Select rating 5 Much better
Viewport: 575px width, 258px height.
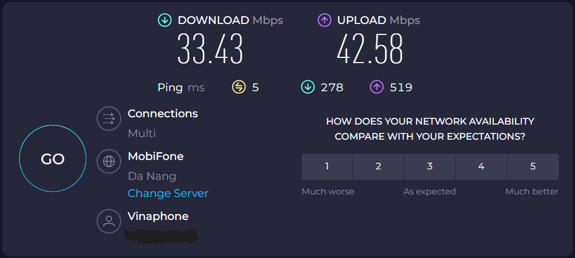533,166
